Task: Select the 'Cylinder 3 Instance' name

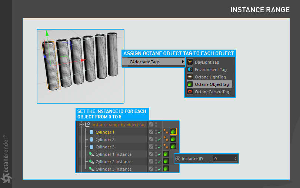Action: [113, 169]
